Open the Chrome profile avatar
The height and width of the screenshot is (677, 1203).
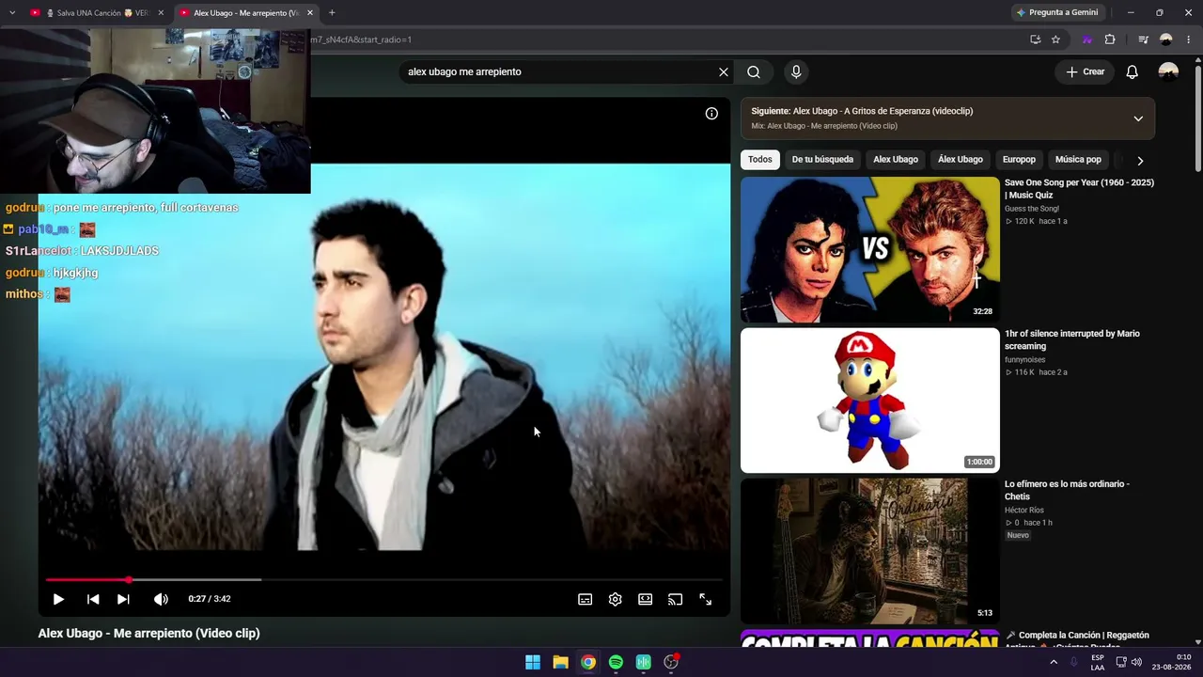tap(1166, 39)
